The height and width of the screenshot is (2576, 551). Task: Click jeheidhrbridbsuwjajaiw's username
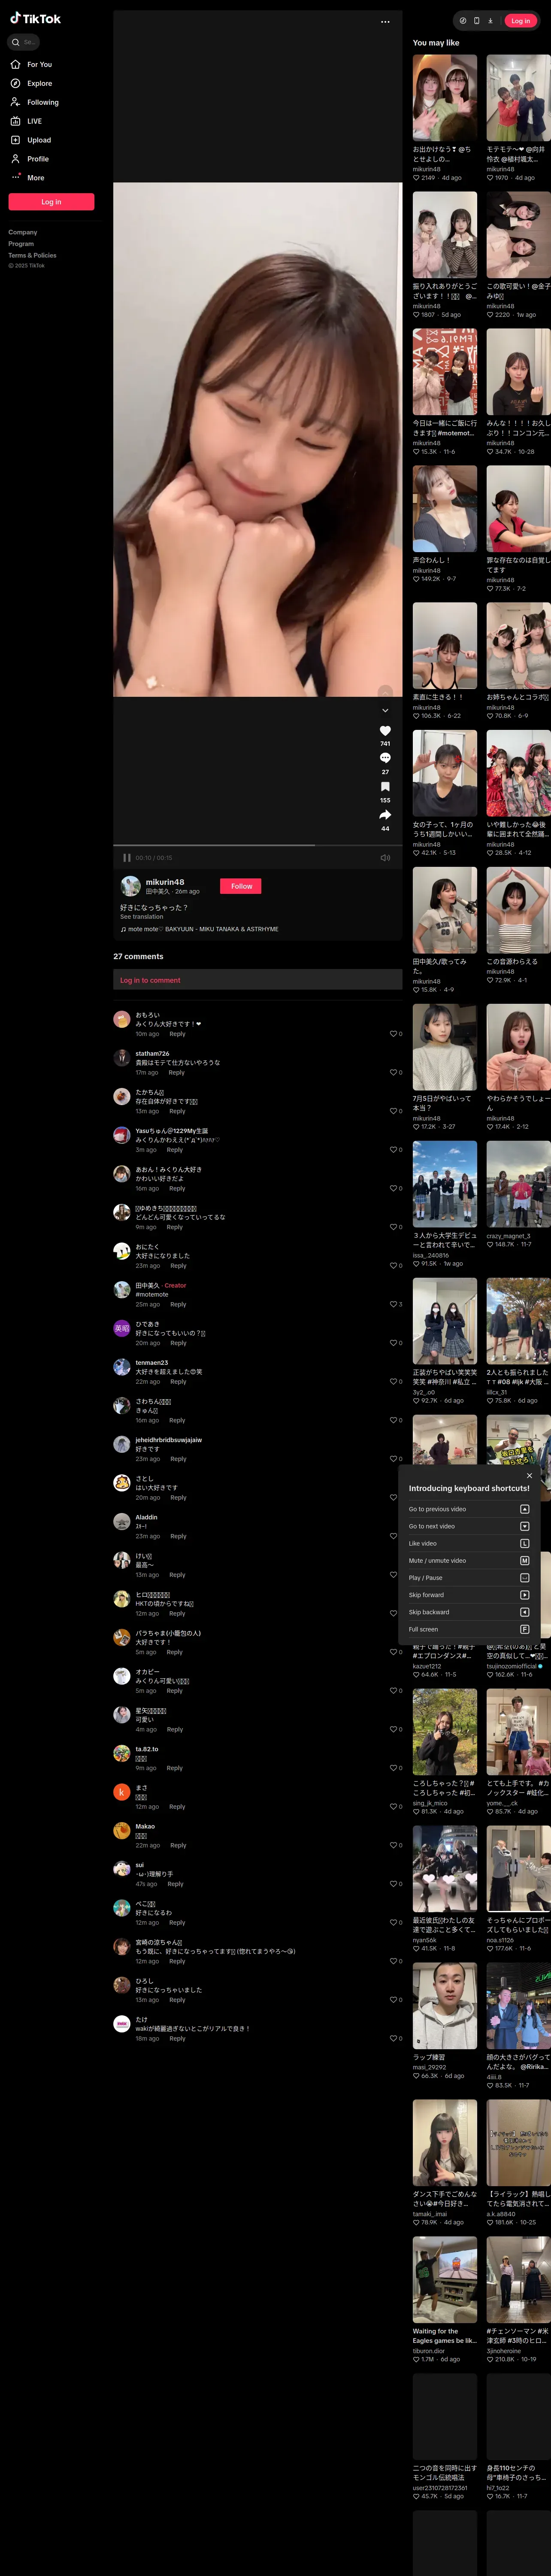169,1440
